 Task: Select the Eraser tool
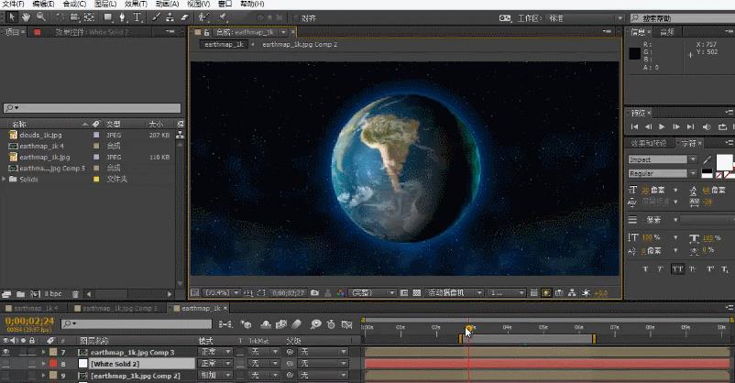point(184,17)
